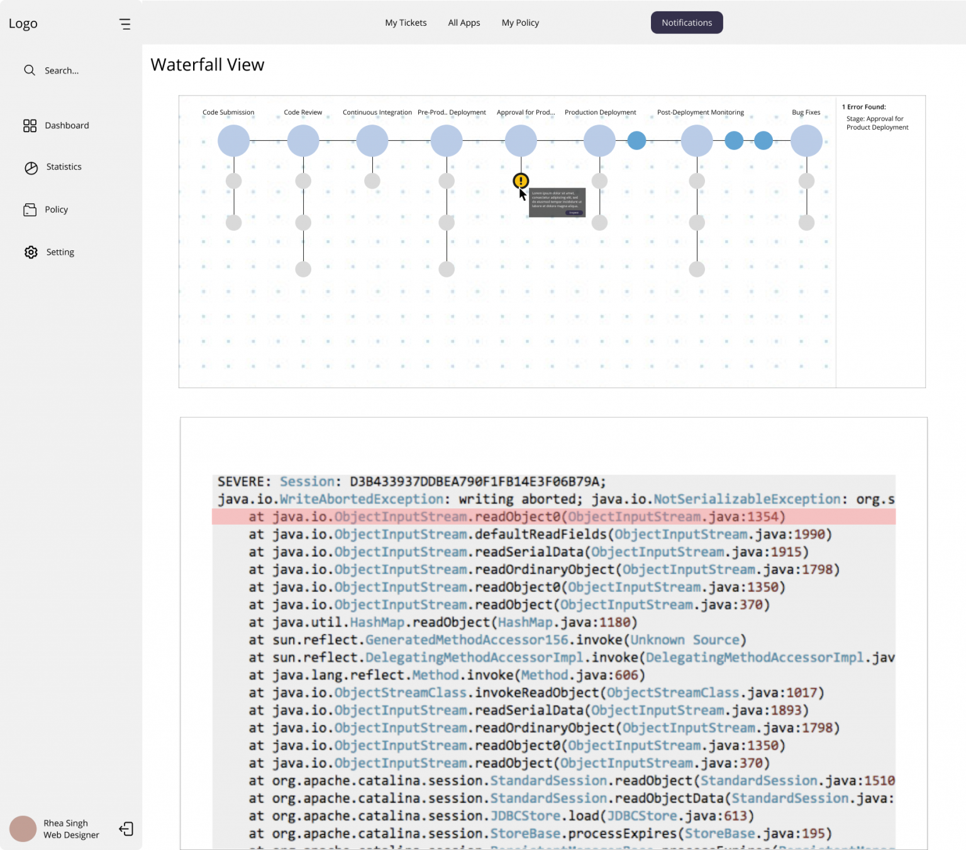Click the Bug Fixes stage node

tap(806, 140)
